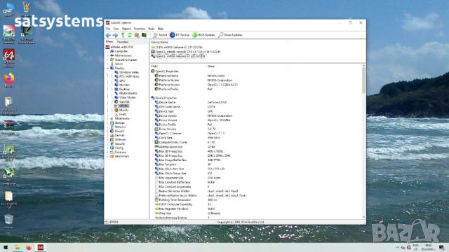The image size is (449, 252).
Task: Select GPGPU tree item
Action: [x=121, y=106]
